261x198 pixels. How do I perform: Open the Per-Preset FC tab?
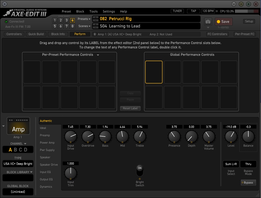(244, 34)
